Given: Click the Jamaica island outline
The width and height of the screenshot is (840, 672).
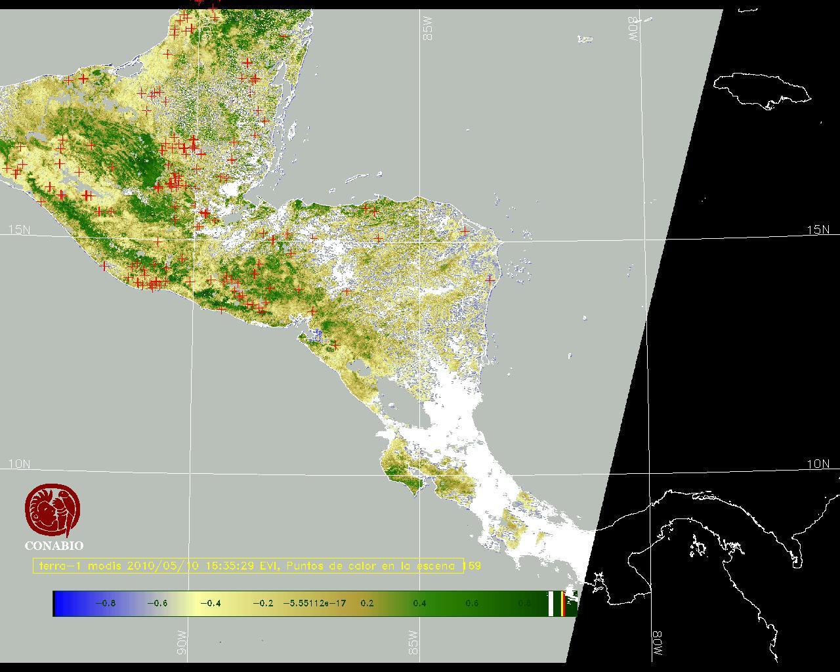Looking at the screenshot, I should pyautogui.click(x=761, y=90).
